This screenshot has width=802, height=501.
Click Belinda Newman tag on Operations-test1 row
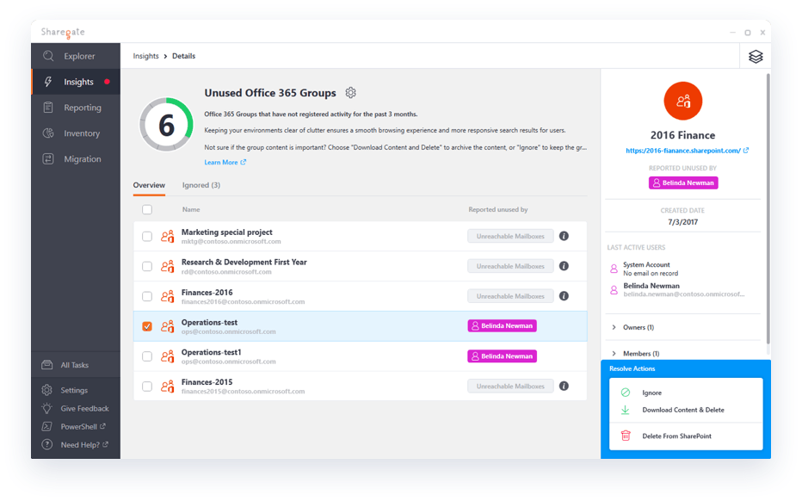[x=502, y=356]
